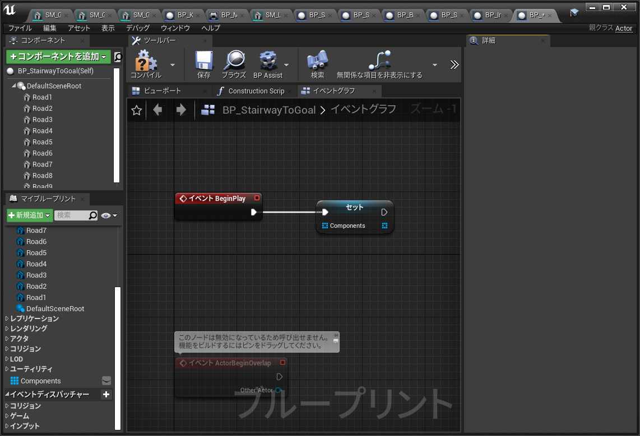
Task: Add new event dispatcher with plus icon
Action: point(106,394)
